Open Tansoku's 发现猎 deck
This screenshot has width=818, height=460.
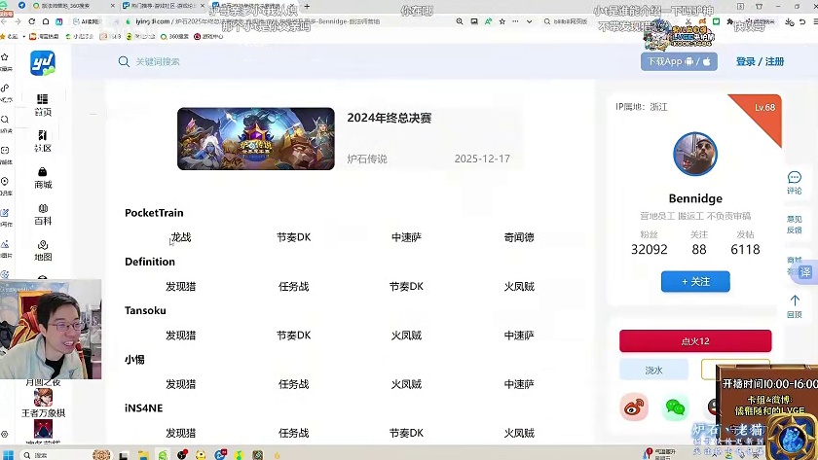point(180,336)
